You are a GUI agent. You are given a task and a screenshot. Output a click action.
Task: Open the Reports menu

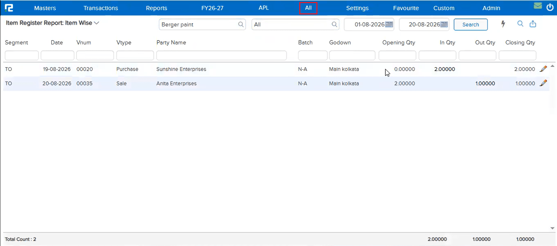[x=156, y=8]
